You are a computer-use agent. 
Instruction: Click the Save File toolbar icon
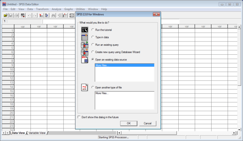11,15
